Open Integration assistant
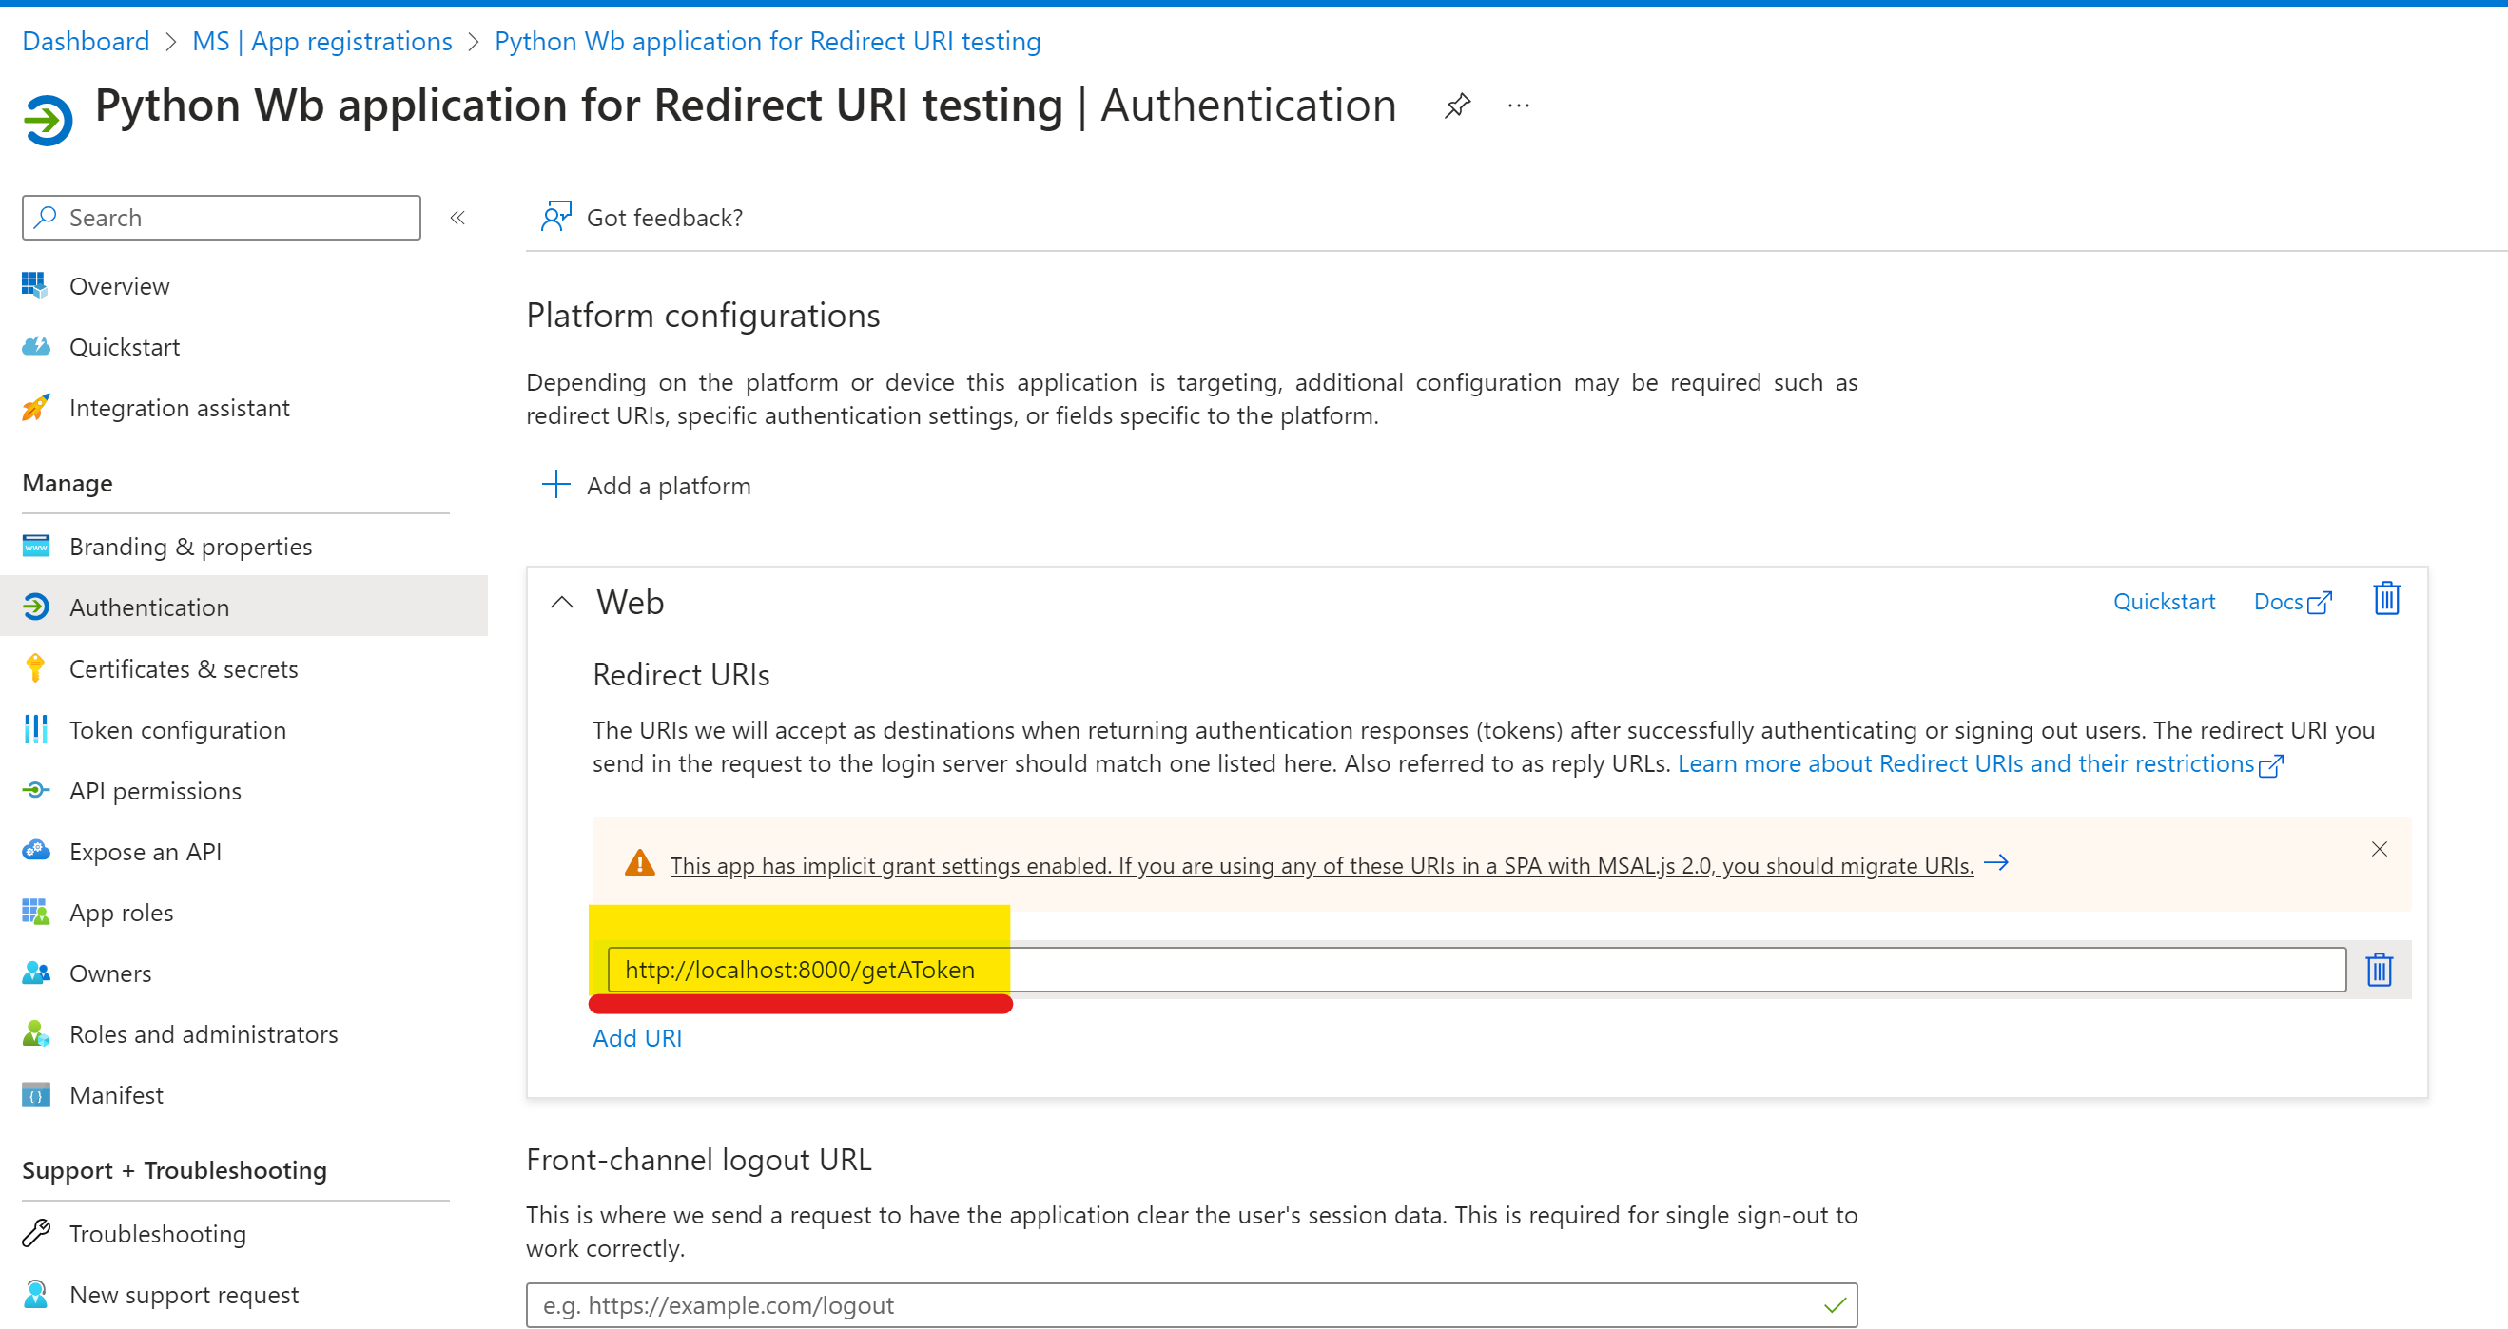 (x=179, y=408)
